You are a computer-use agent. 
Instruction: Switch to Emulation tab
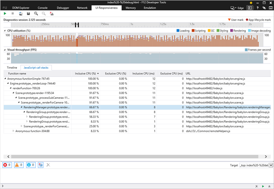coord(150,8)
